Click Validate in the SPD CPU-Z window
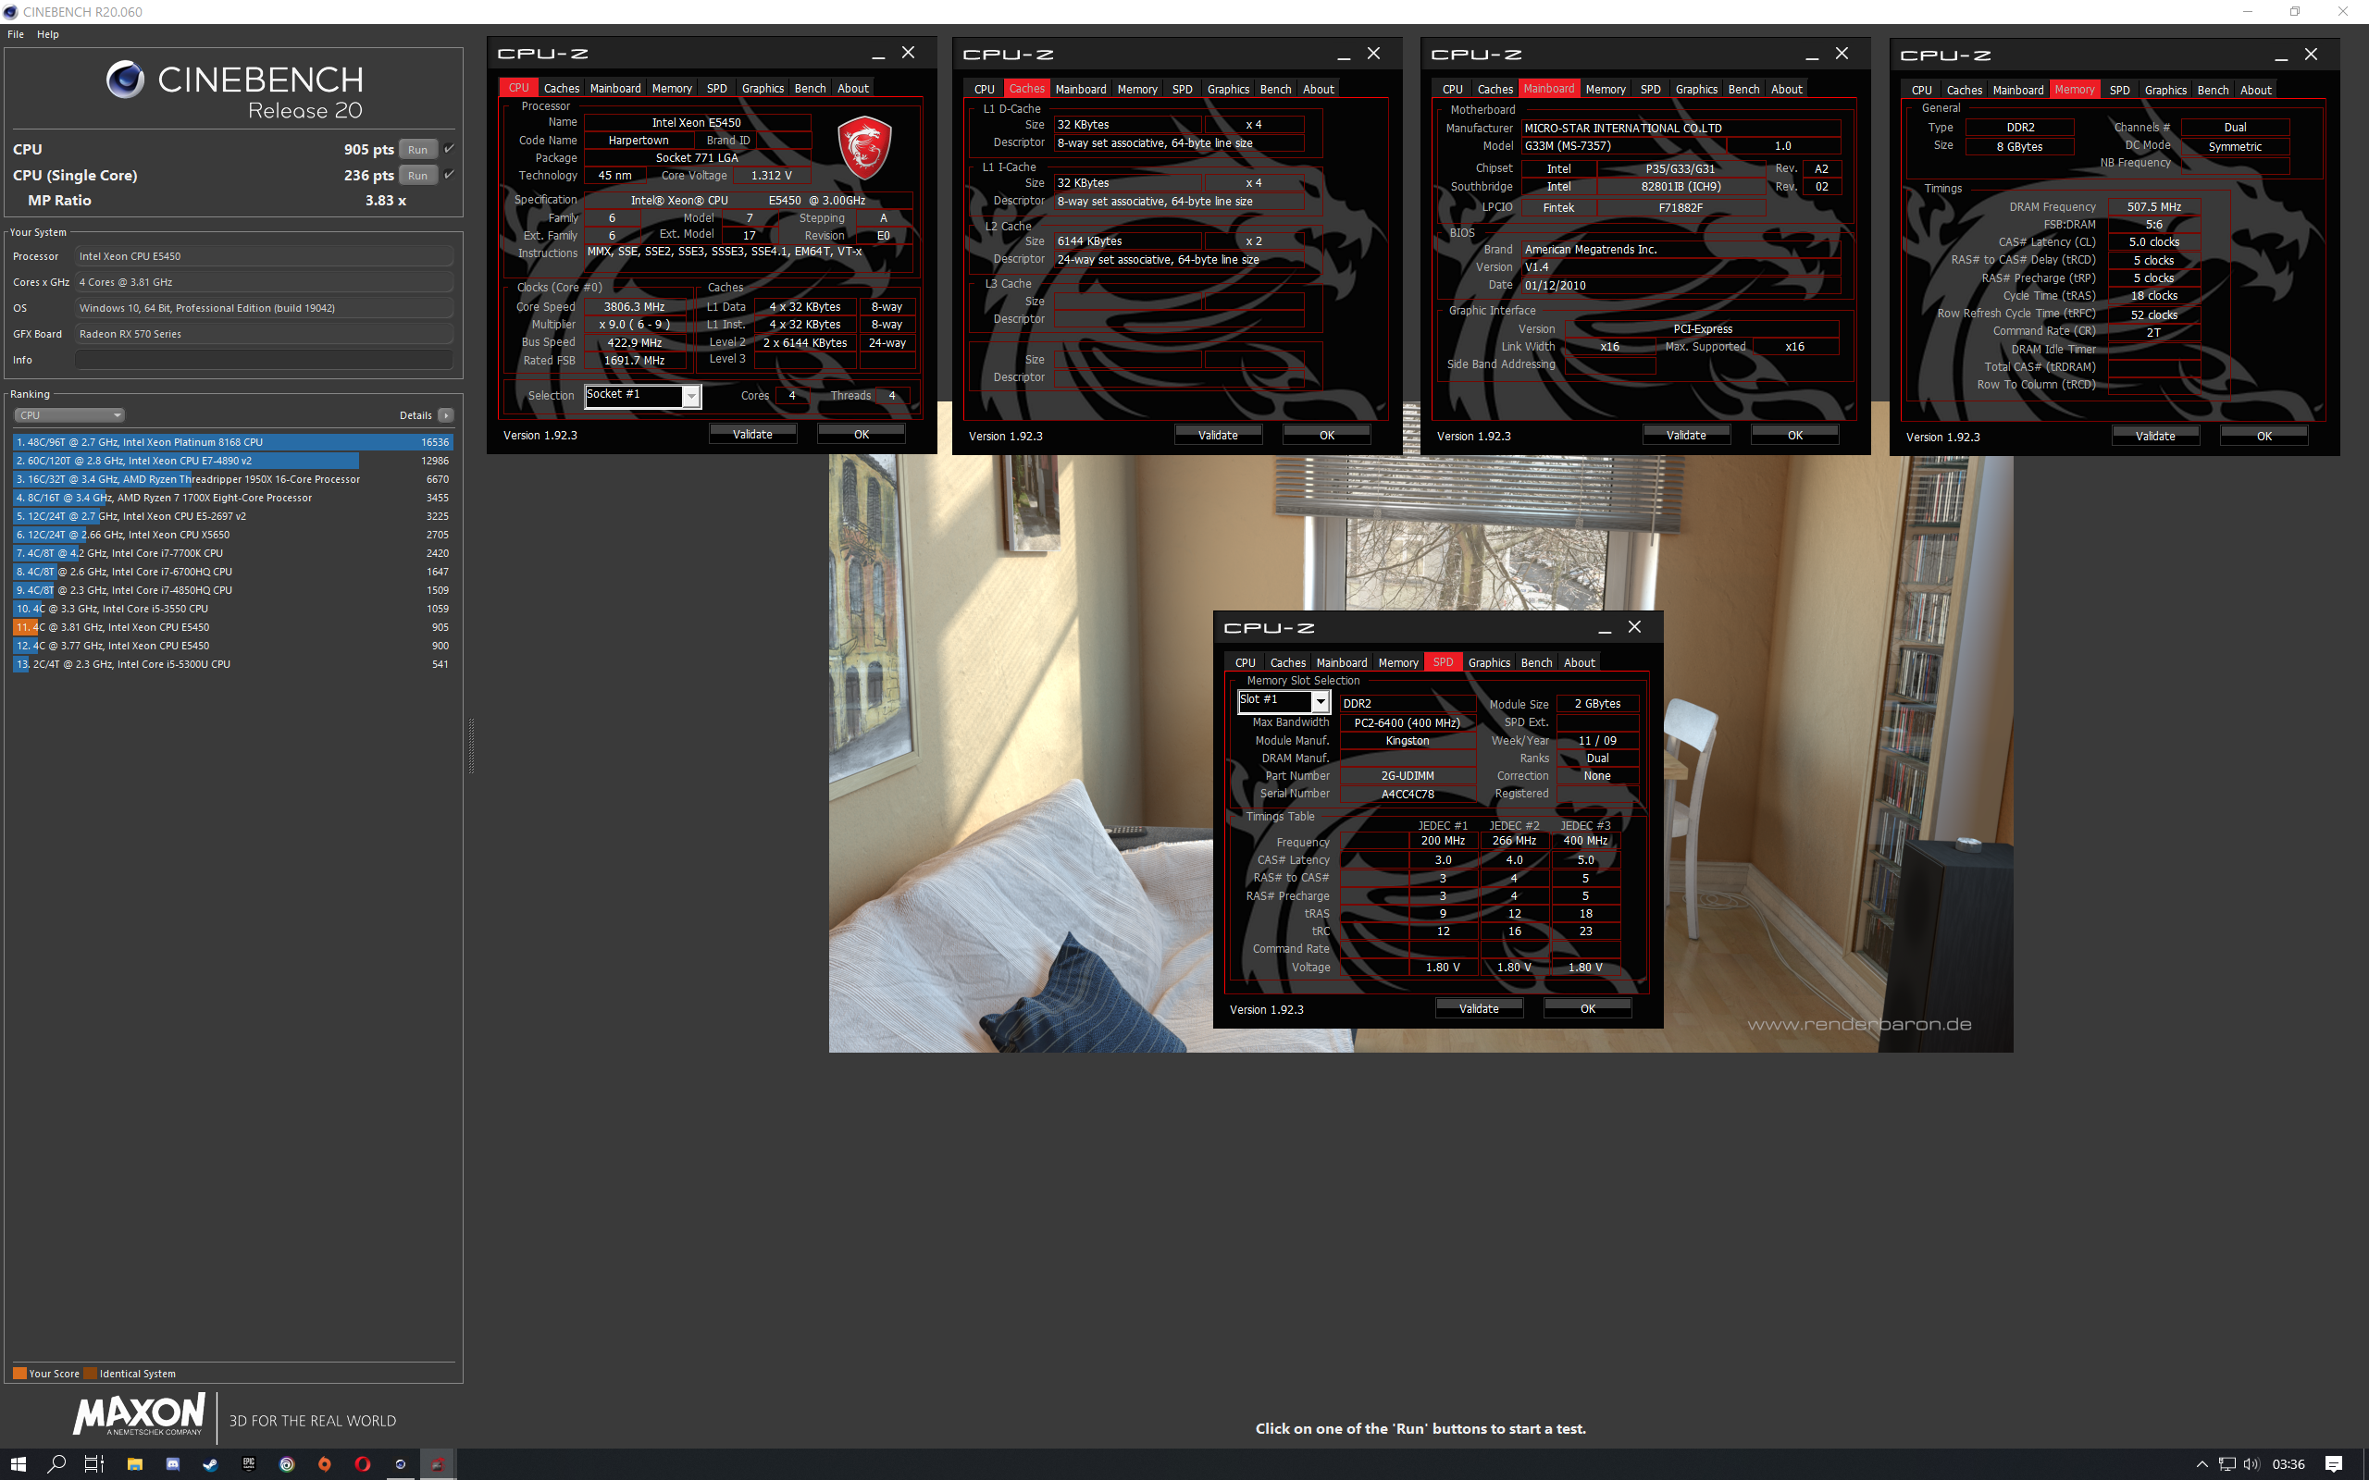 (x=1478, y=1009)
